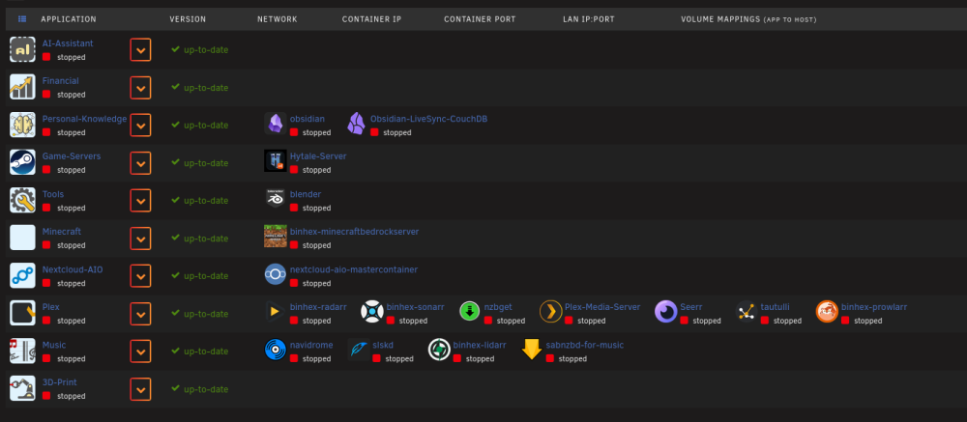
Task: Open the nextcloud-aio-mastercontainer name link
Action: point(354,269)
